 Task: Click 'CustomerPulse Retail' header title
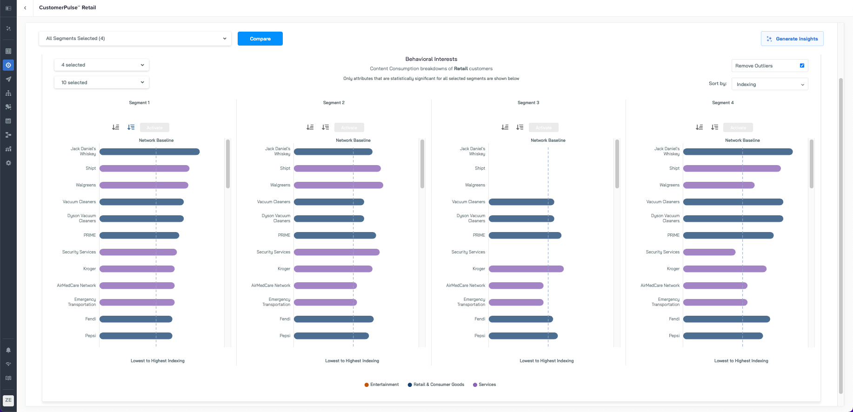point(67,7)
